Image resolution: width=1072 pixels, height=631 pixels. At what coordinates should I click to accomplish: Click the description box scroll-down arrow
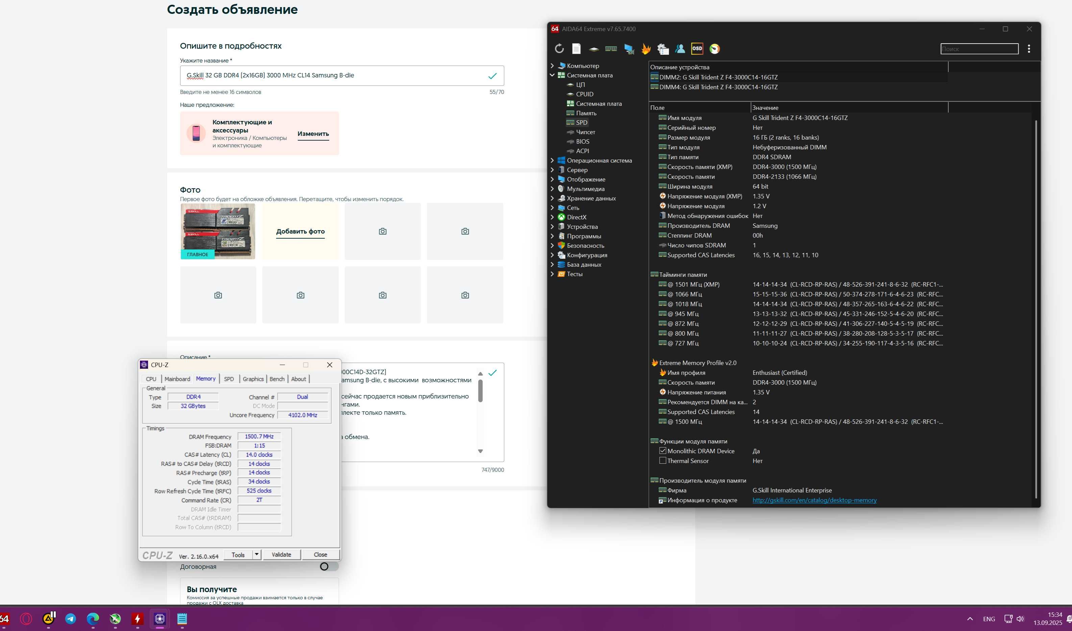coord(480,451)
